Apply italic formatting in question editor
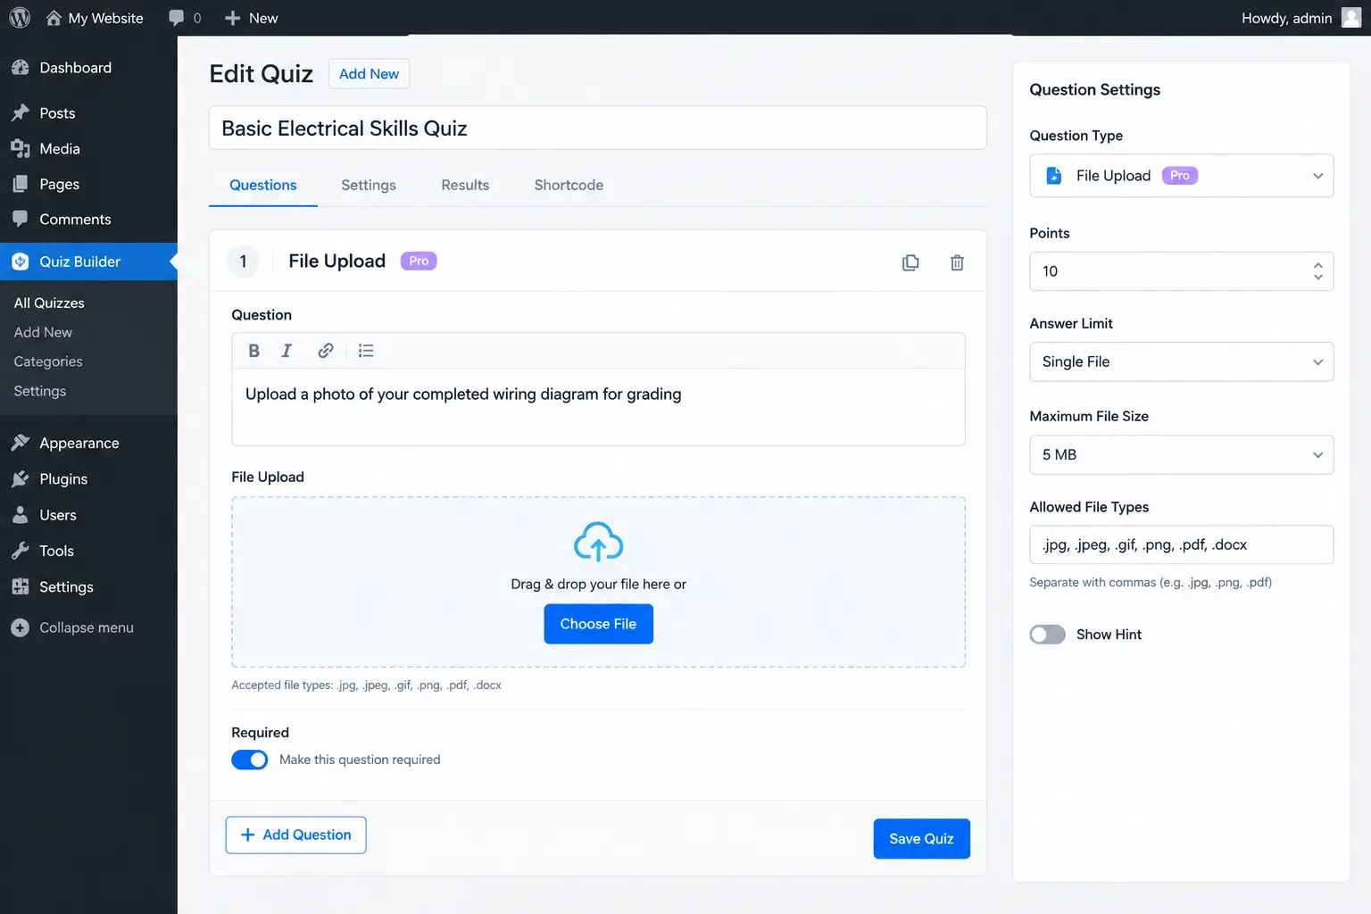This screenshot has width=1371, height=914. [x=287, y=351]
